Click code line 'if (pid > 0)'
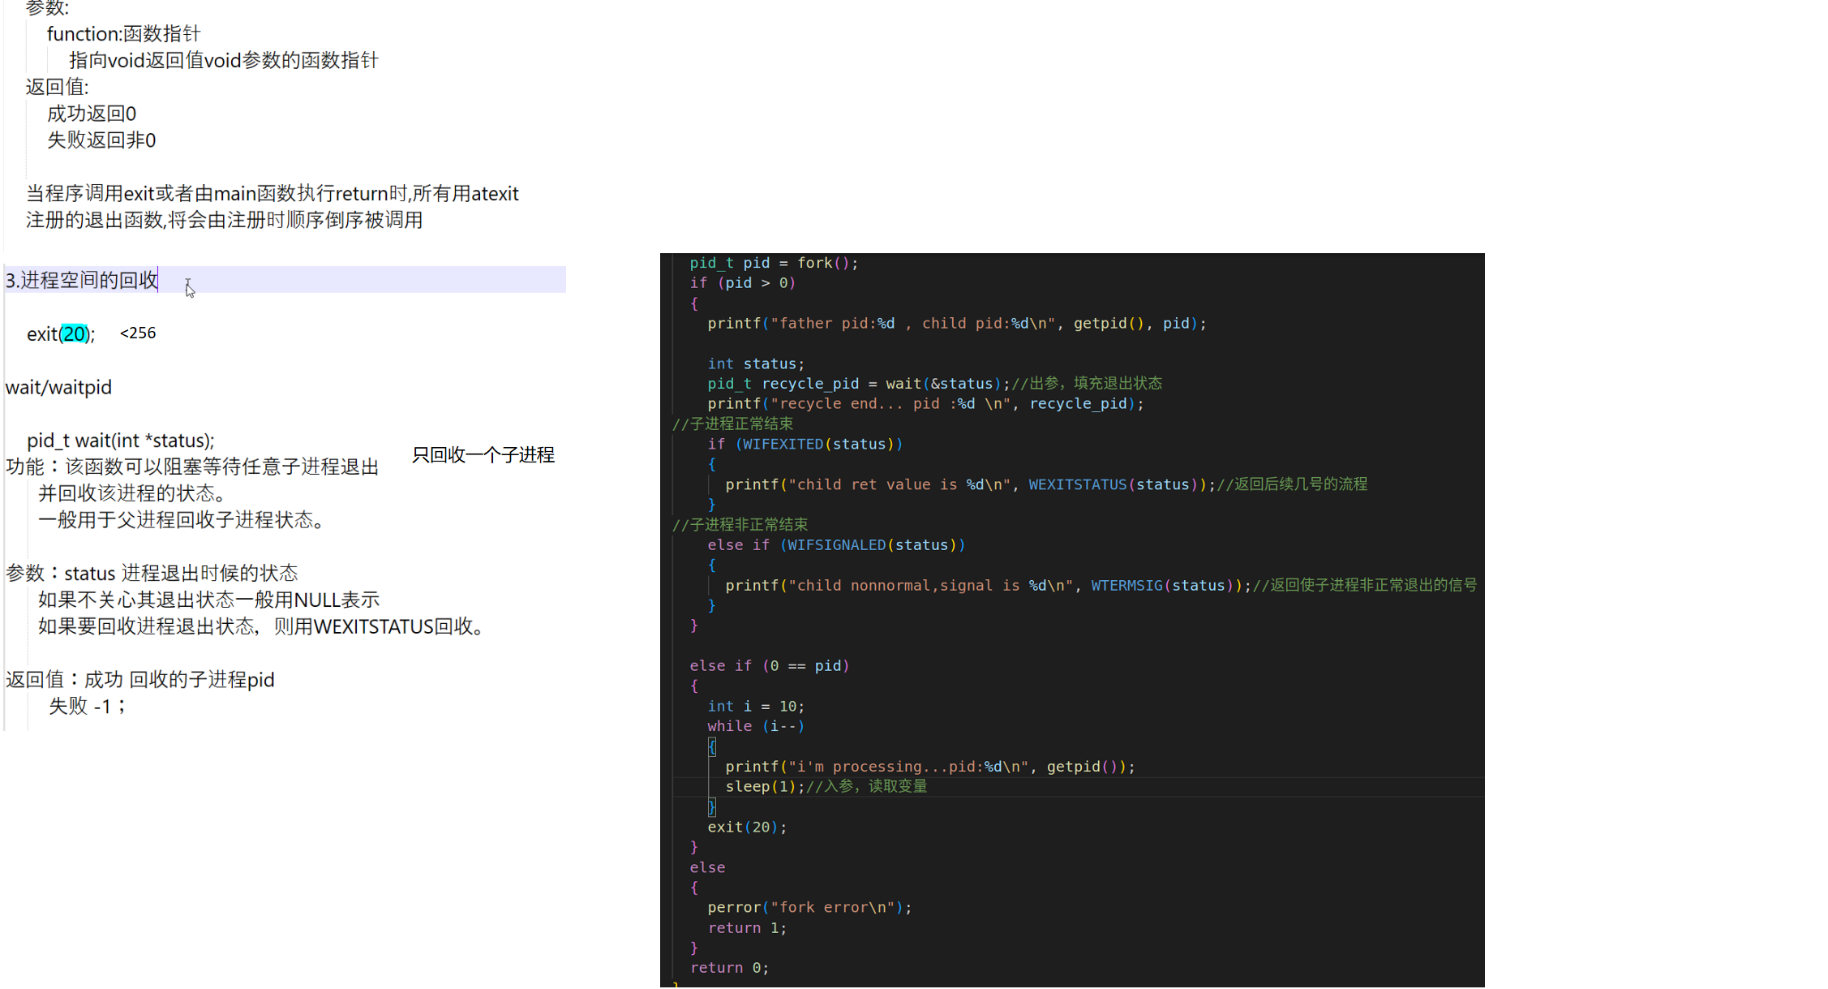Image resolution: width=1828 pixels, height=989 pixels. click(x=743, y=283)
